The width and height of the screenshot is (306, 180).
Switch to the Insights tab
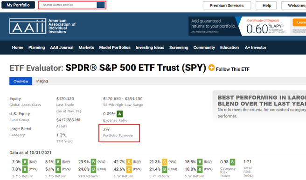42,81
